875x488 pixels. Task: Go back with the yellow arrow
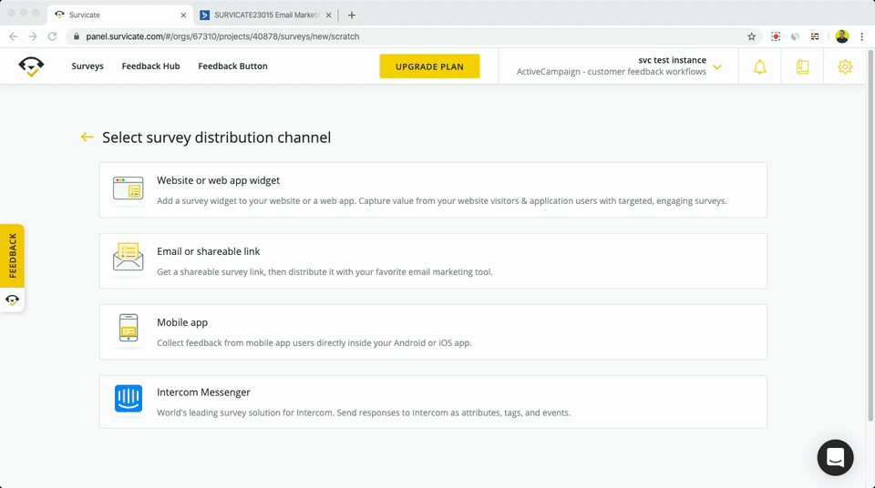pos(87,137)
